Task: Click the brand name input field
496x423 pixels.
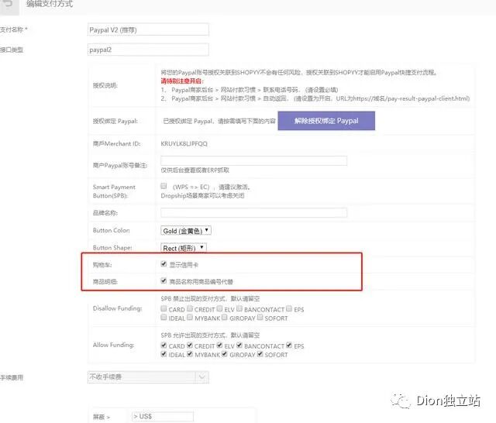Action: pyautogui.click(x=253, y=212)
